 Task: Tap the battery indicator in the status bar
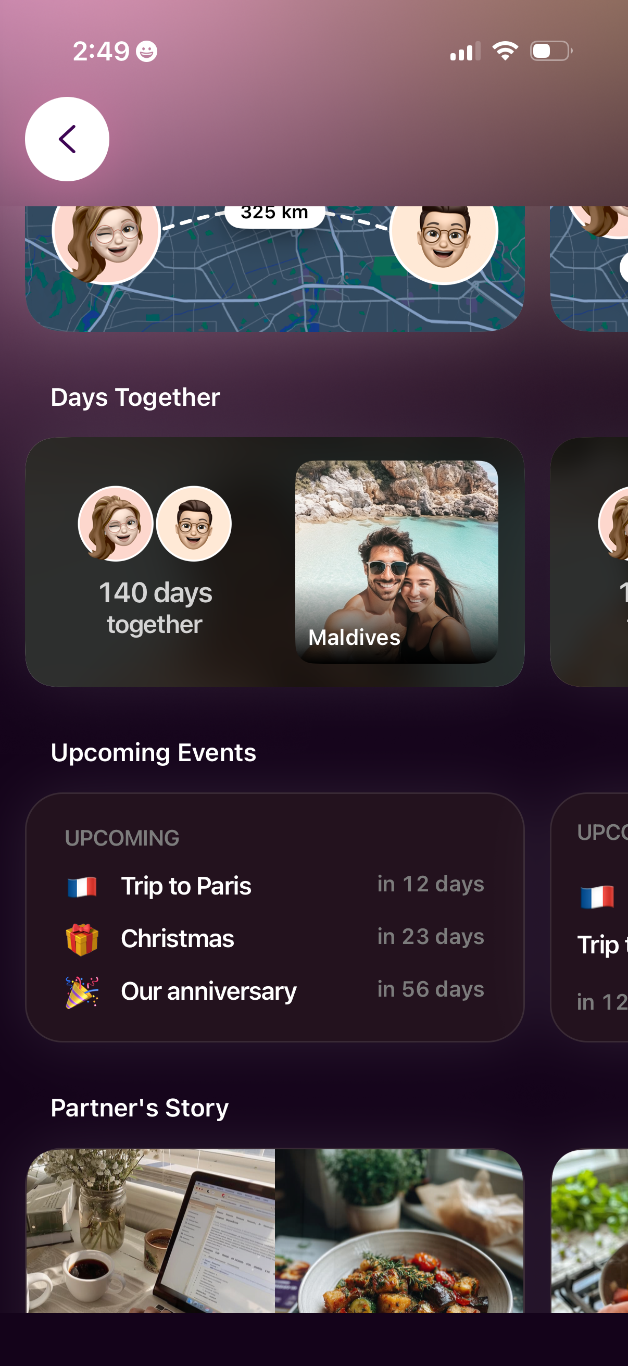[549, 51]
